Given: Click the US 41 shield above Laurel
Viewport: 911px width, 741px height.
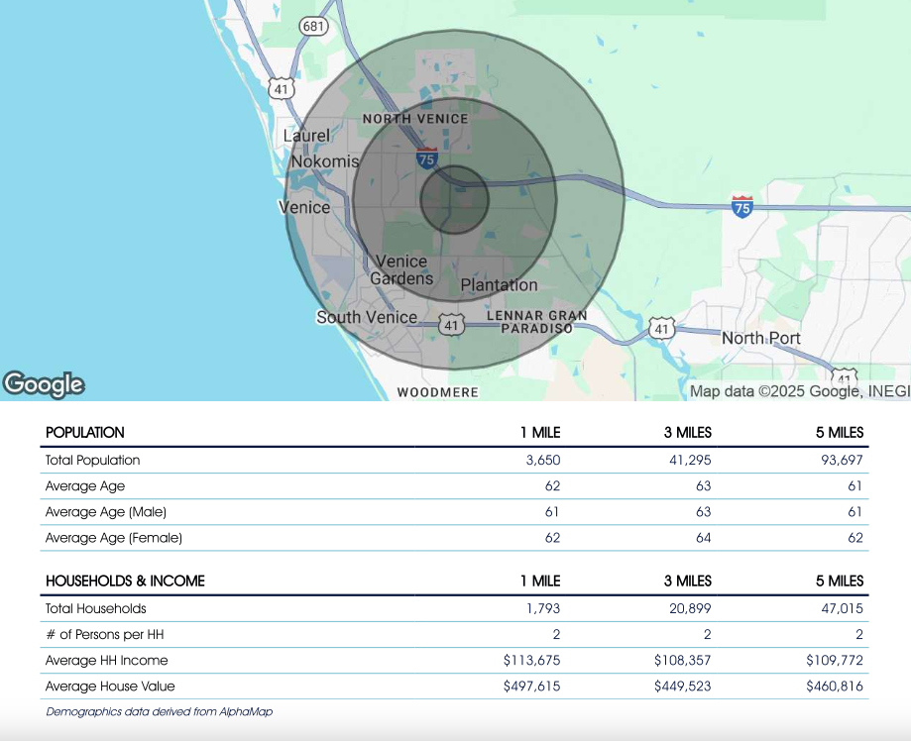Looking at the screenshot, I should click(283, 89).
